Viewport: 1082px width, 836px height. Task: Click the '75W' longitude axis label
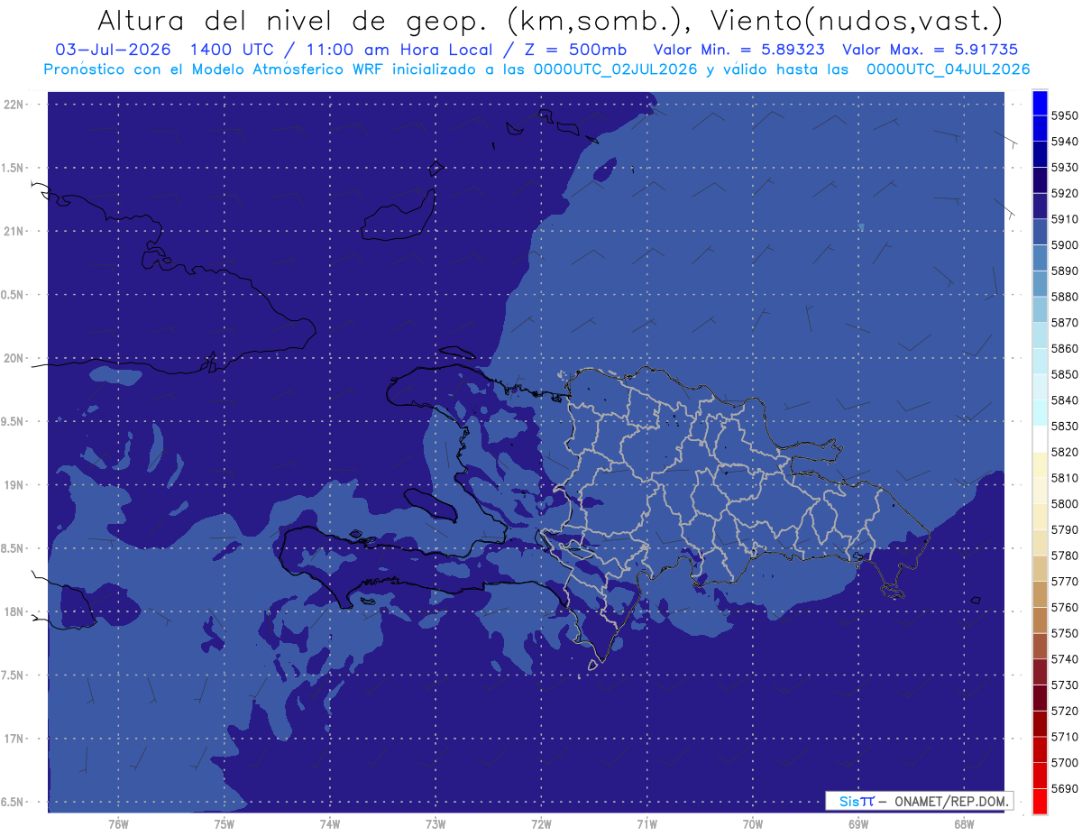(225, 823)
